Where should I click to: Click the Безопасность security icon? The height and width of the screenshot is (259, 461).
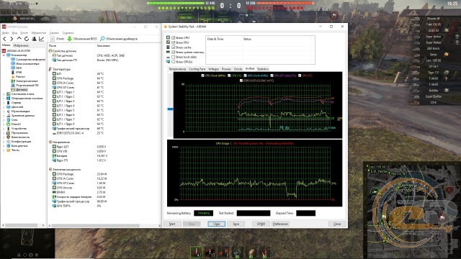[x=8, y=137]
